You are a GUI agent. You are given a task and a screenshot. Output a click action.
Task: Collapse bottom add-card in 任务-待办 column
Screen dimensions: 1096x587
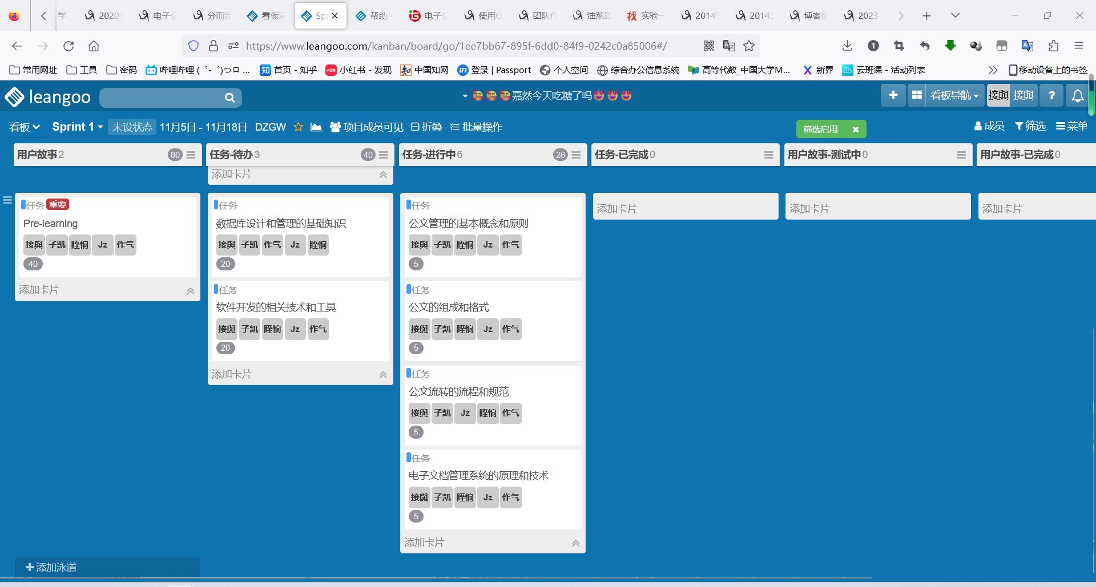384,375
